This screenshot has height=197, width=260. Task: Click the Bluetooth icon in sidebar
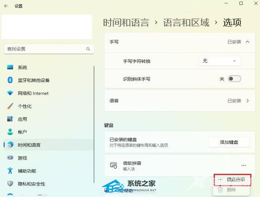pos(10,80)
